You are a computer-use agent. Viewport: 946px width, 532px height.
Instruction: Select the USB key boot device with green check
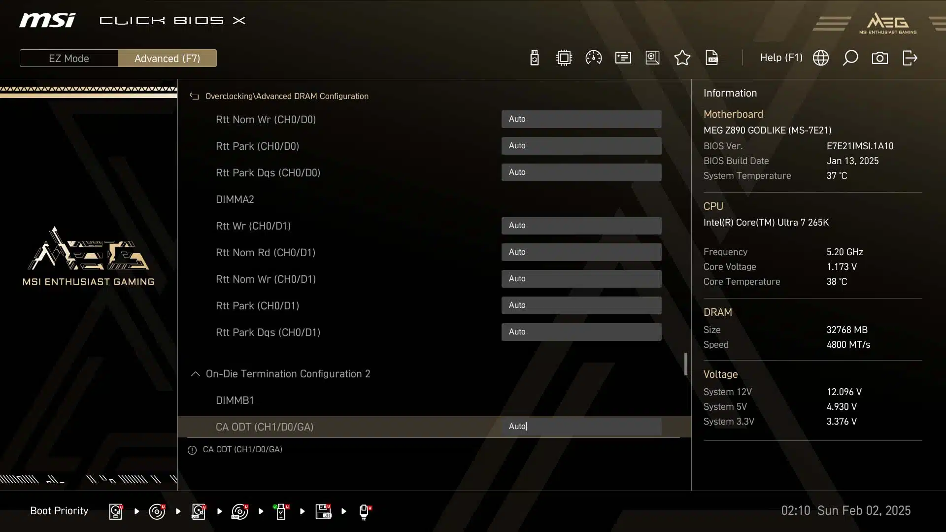click(x=281, y=512)
